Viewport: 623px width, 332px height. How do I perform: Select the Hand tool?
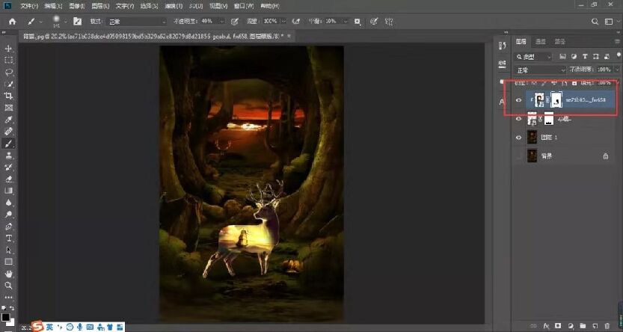click(x=8, y=274)
